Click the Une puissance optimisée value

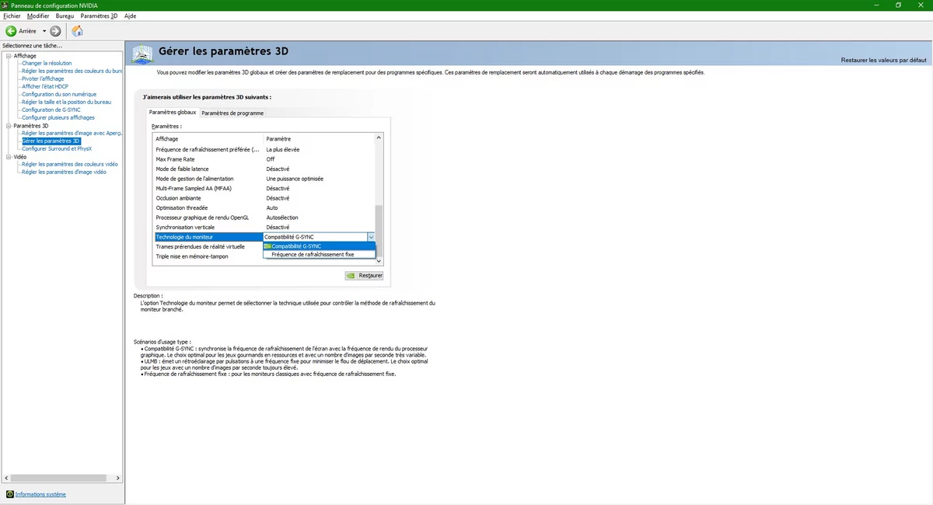point(295,179)
